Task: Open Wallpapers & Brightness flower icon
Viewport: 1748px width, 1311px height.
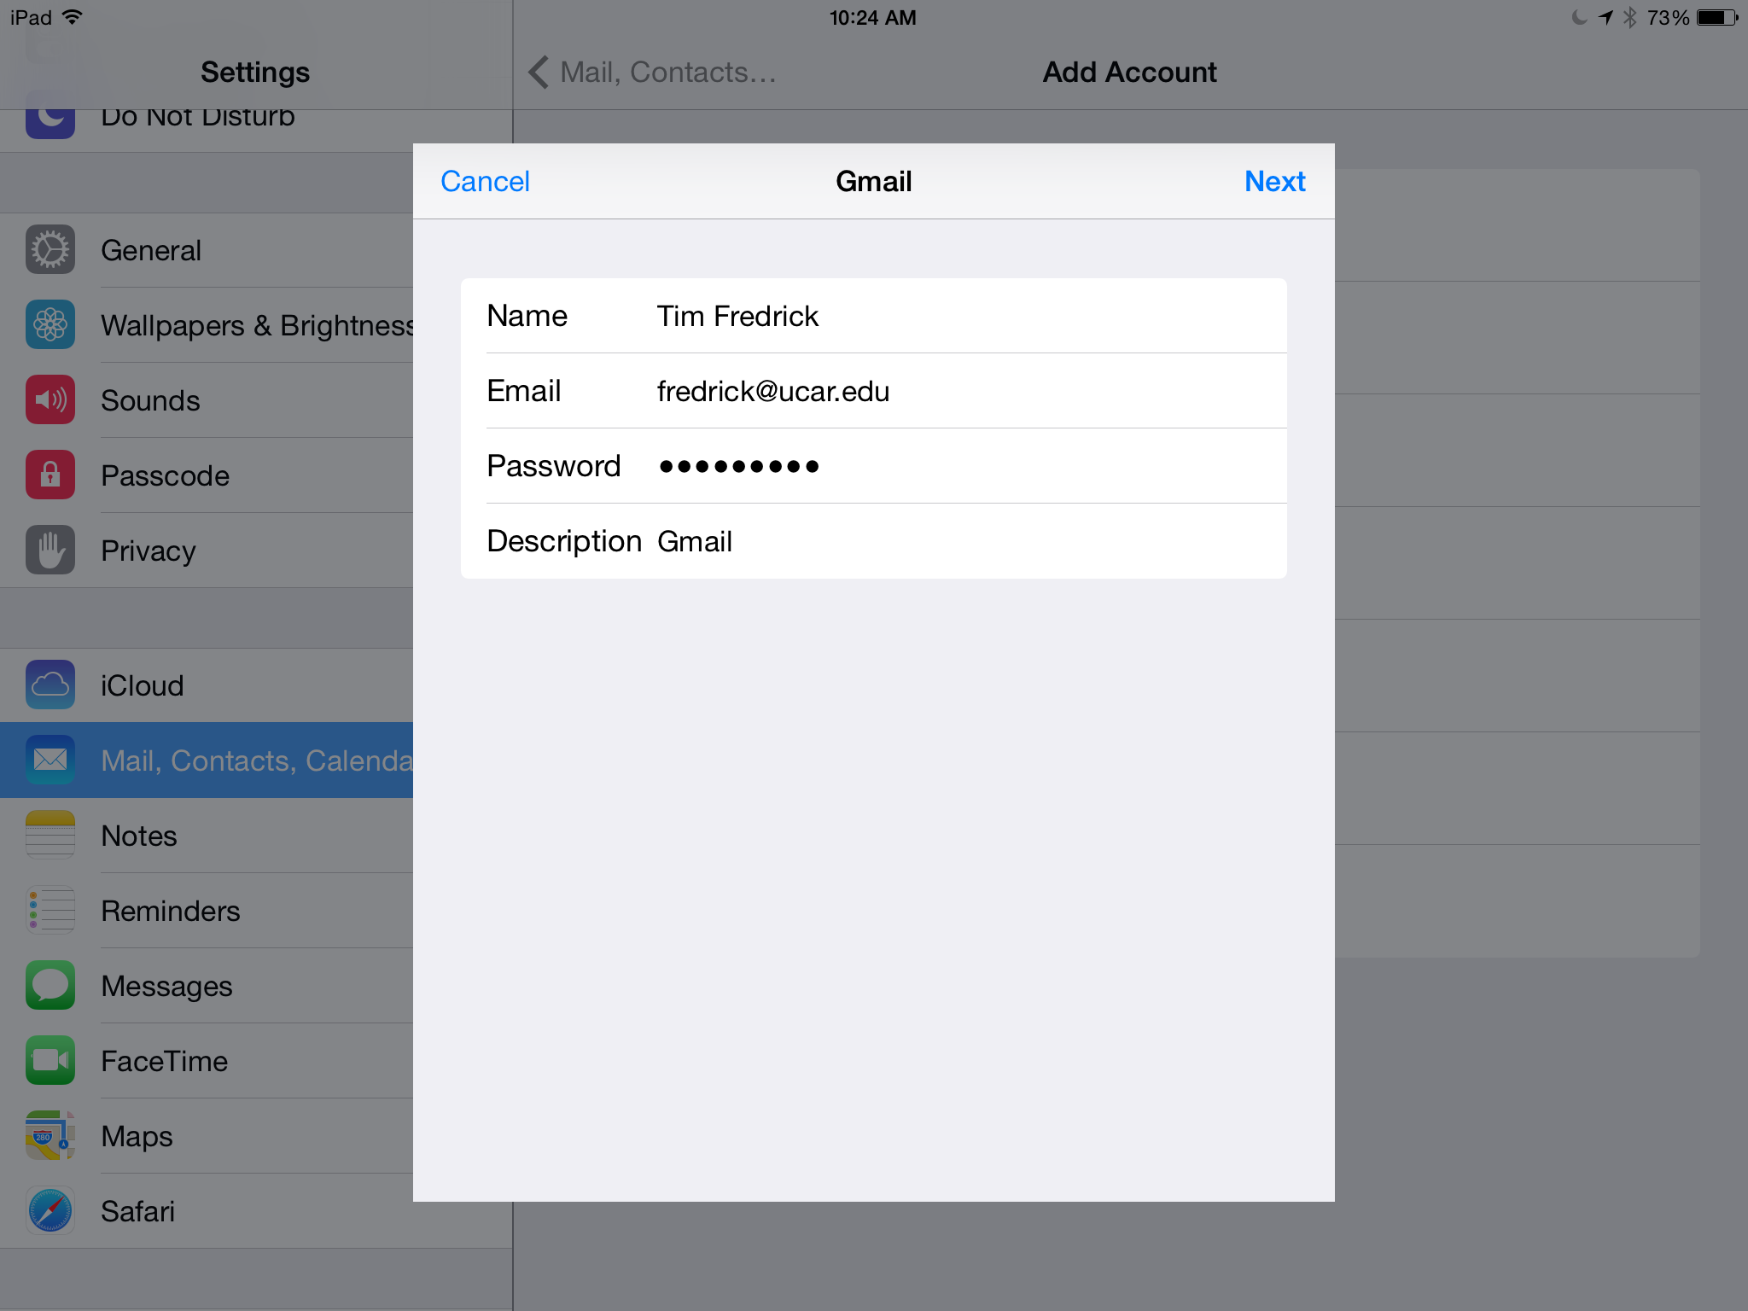Action: pos(50,325)
